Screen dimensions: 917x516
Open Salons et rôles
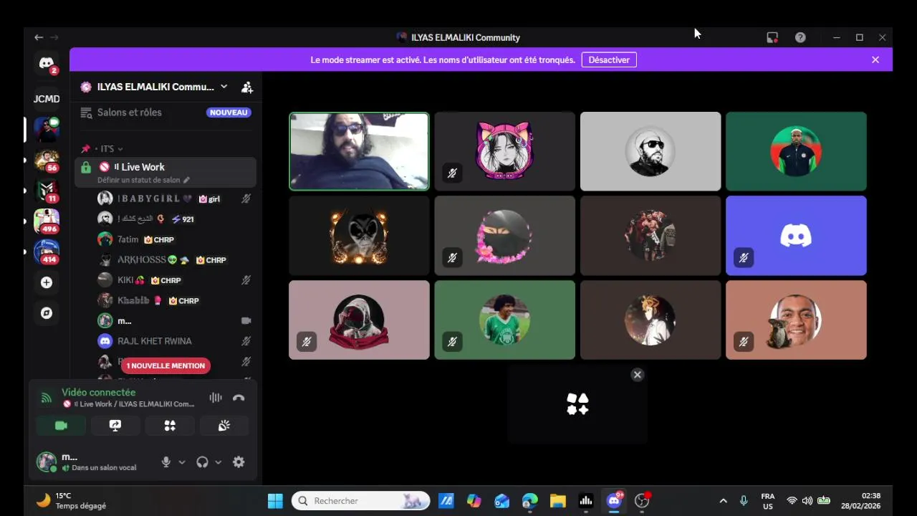[130, 113]
